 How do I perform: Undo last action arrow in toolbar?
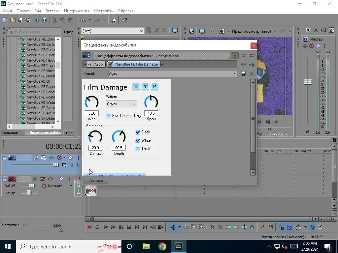[83, 20]
